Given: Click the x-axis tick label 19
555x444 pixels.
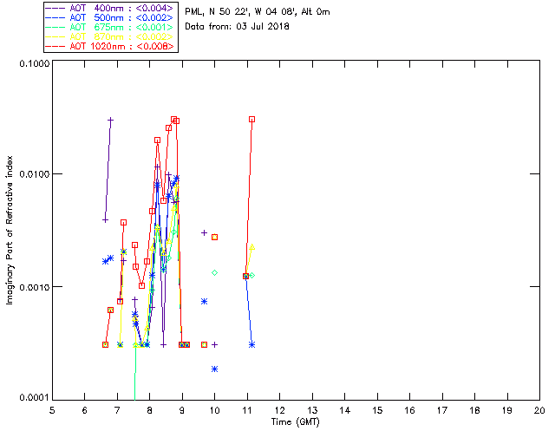Looking at the screenshot, I should point(507,410).
